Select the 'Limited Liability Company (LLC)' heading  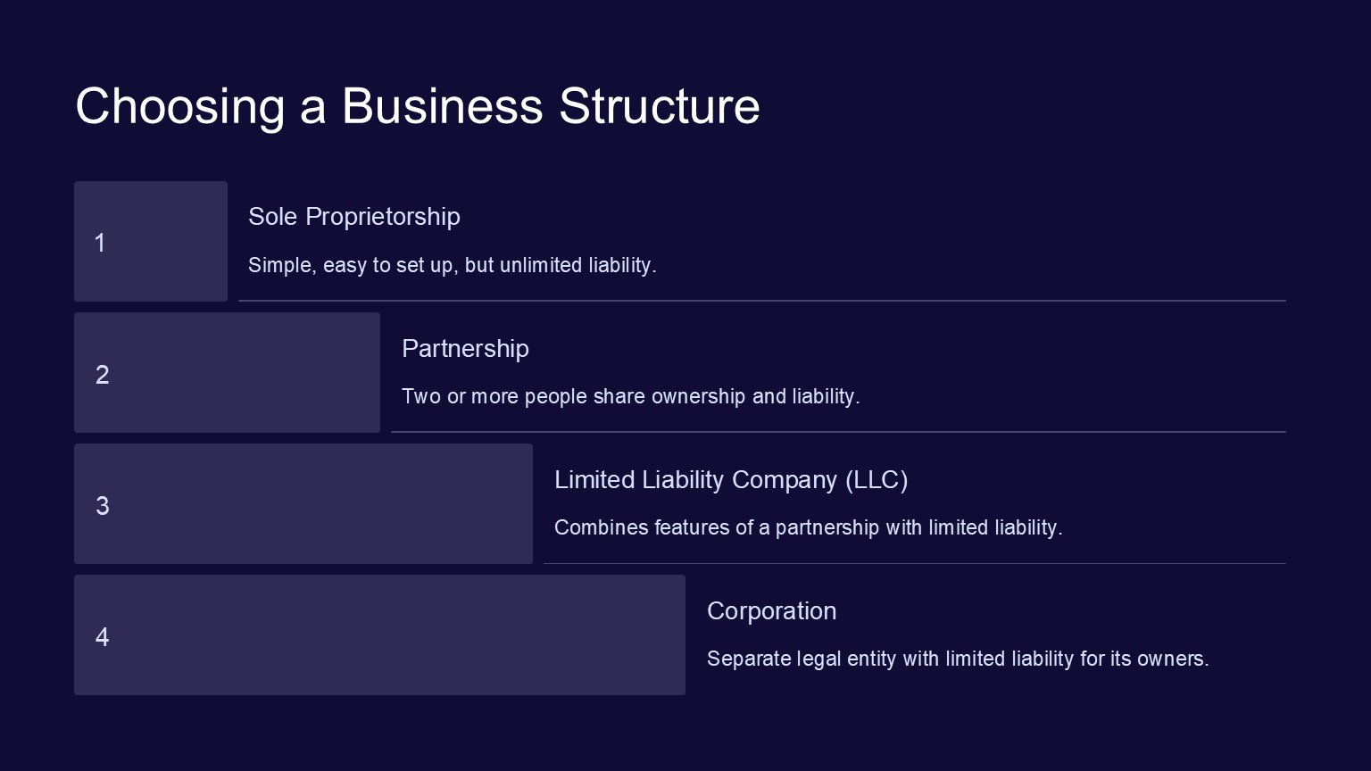(731, 480)
